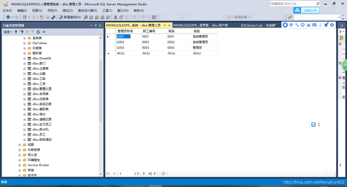
Task: Click the object explorer vertical scrollbar
Action: 101,91
